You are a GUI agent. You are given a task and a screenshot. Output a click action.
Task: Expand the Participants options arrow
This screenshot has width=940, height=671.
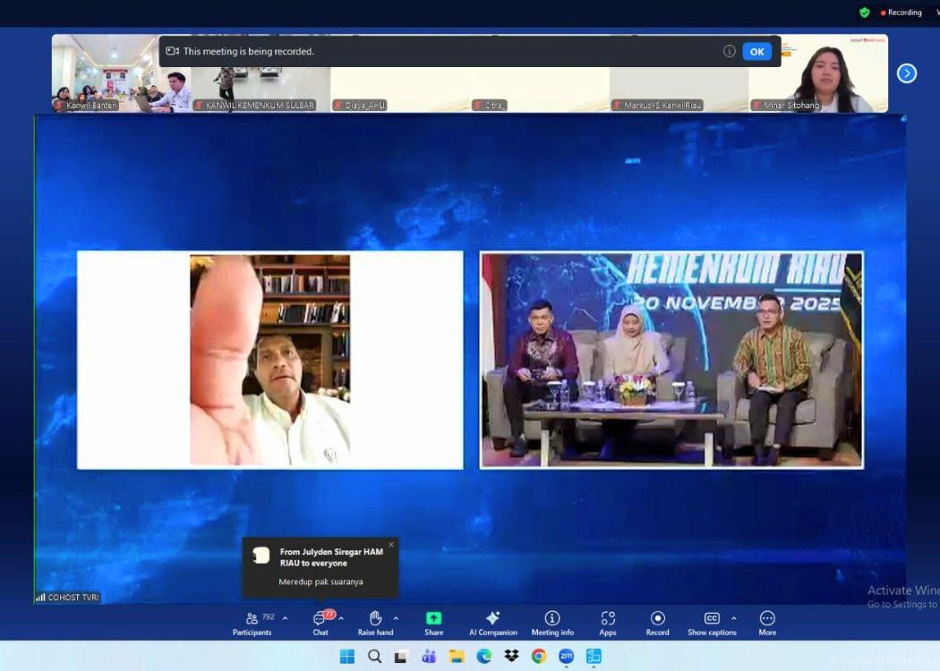286,618
